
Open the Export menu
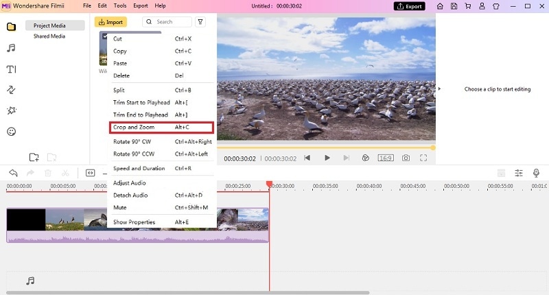point(141,5)
